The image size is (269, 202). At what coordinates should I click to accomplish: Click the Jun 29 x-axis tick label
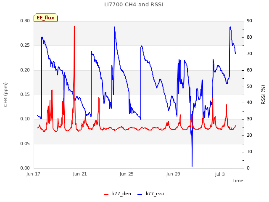(x=173, y=174)
